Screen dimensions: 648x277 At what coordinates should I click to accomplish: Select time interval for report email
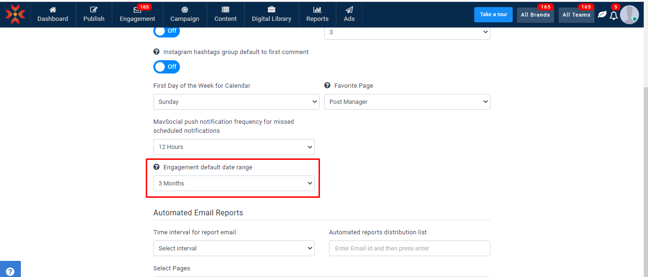click(x=234, y=248)
